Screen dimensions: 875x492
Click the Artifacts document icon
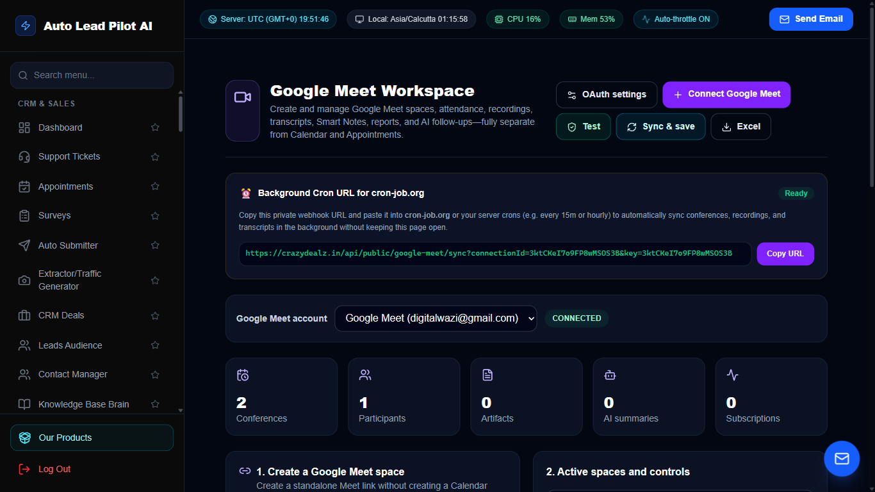[x=487, y=375]
